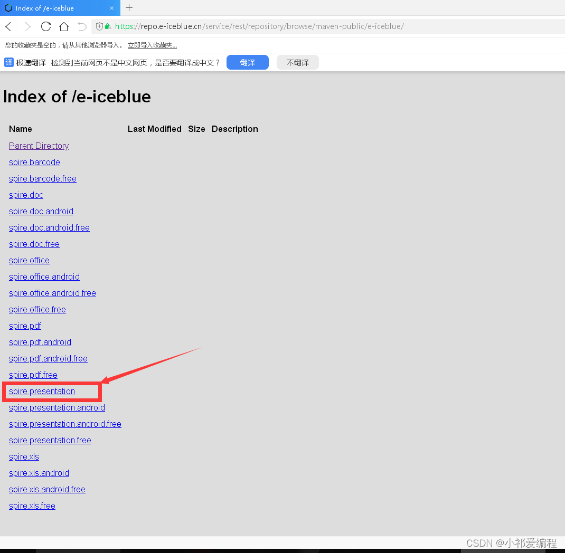Click the green lock icon
The width and height of the screenshot is (565, 553).
point(108,26)
